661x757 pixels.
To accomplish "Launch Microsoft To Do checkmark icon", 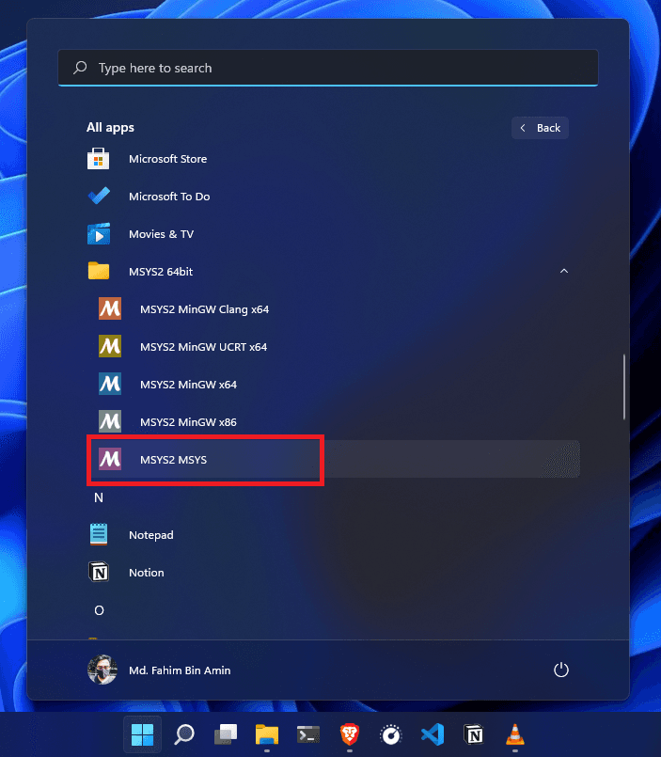I will coord(99,196).
